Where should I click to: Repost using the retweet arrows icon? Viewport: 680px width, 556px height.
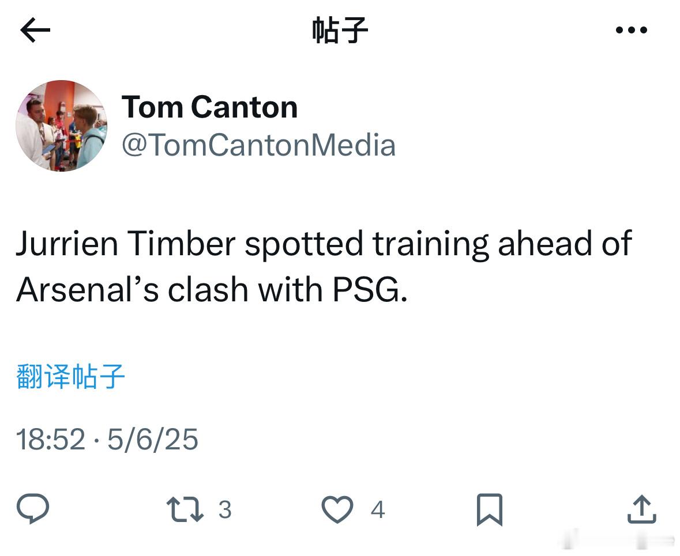[x=185, y=509]
